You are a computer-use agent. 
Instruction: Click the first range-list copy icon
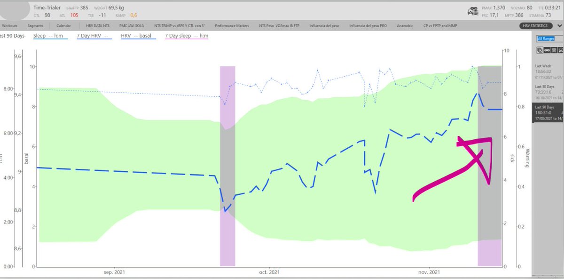click(x=540, y=50)
